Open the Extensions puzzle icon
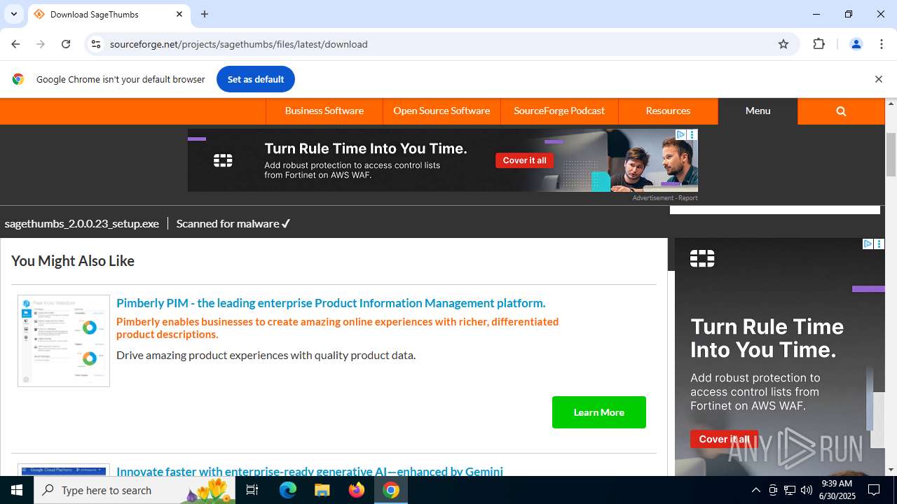Image resolution: width=897 pixels, height=504 pixels. pos(819,44)
